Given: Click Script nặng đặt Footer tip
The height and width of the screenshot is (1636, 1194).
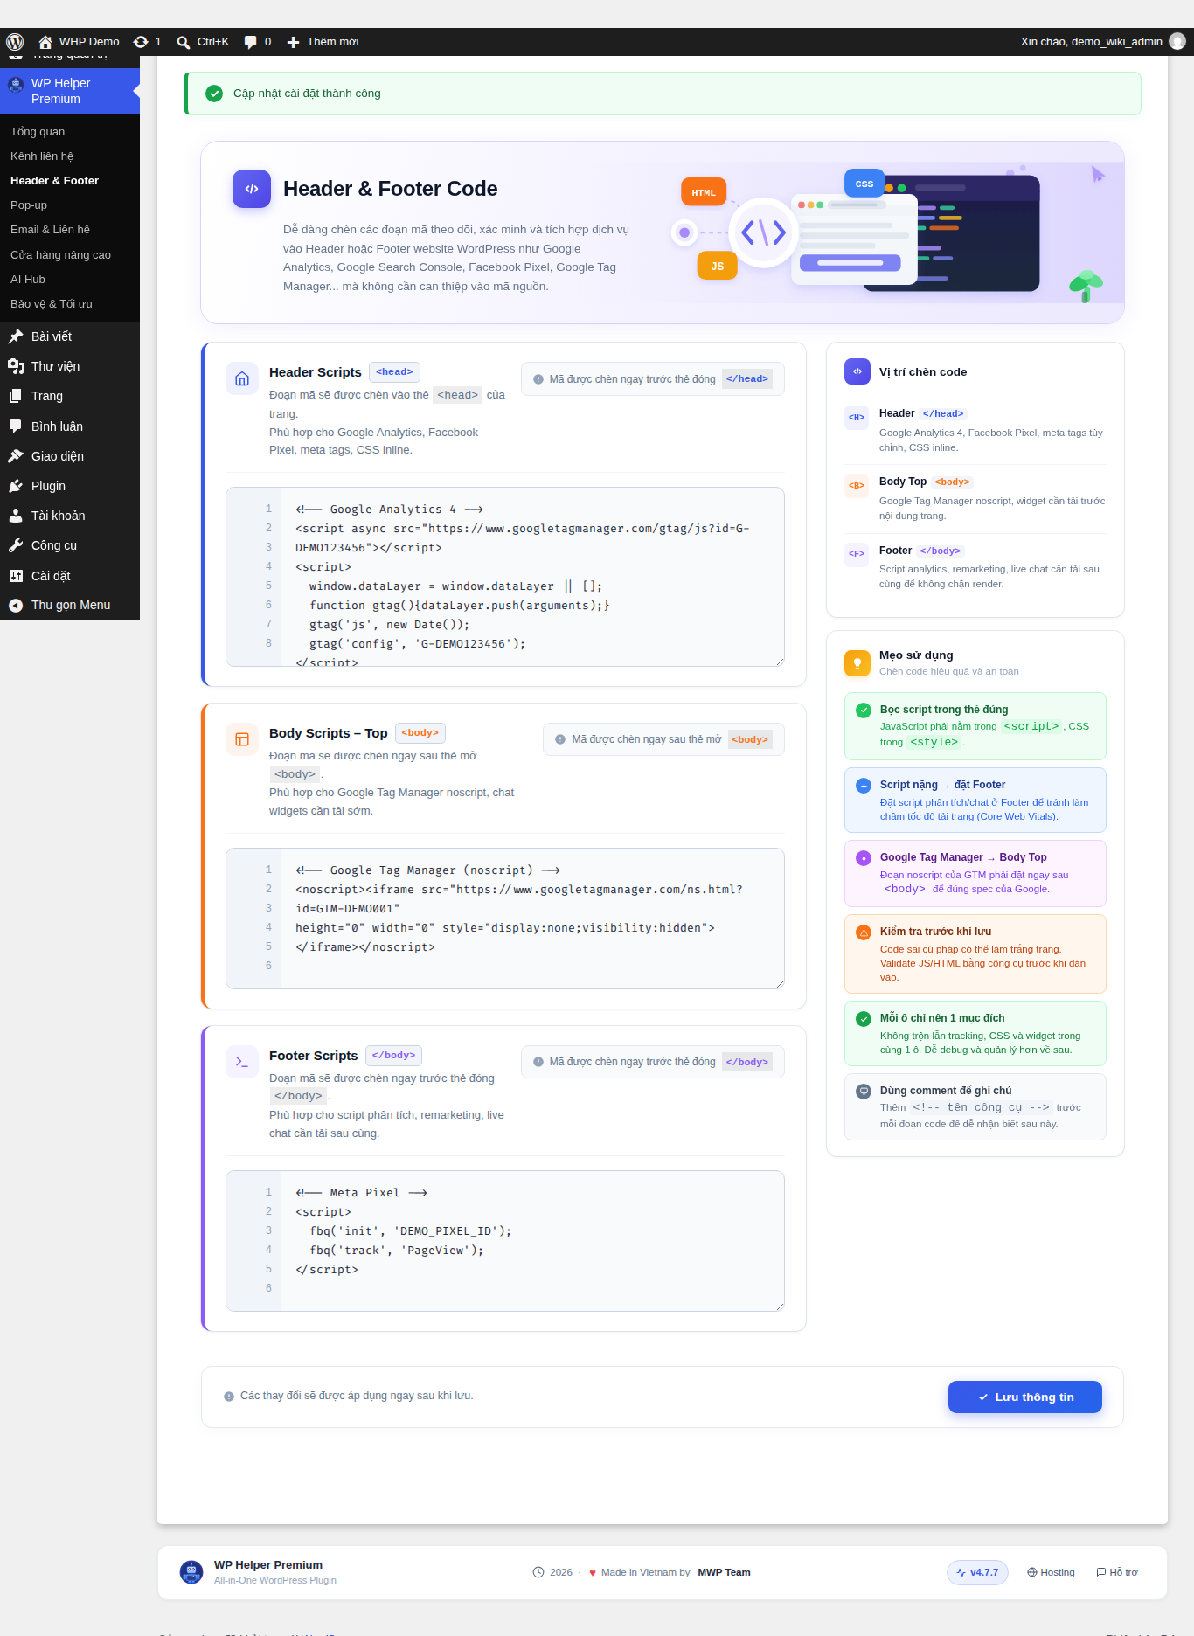Looking at the screenshot, I should [975, 800].
